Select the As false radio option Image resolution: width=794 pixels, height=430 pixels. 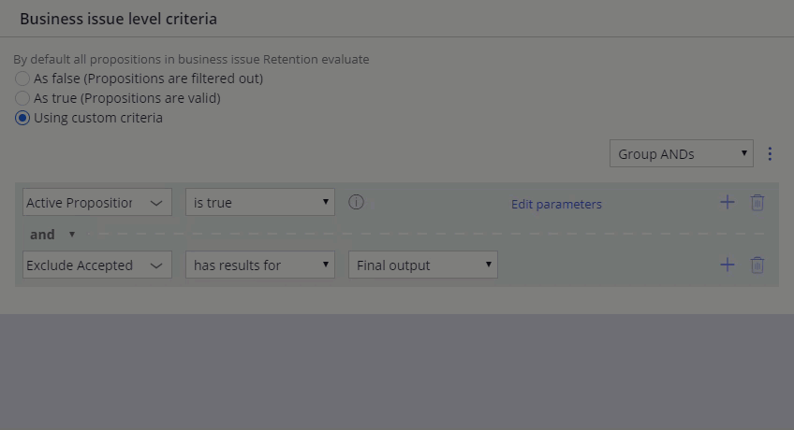pyautogui.click(x=22, y=79)
